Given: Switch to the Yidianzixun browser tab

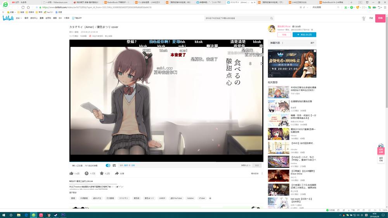Looking at the screenshot, I should [x=57, y=2].
